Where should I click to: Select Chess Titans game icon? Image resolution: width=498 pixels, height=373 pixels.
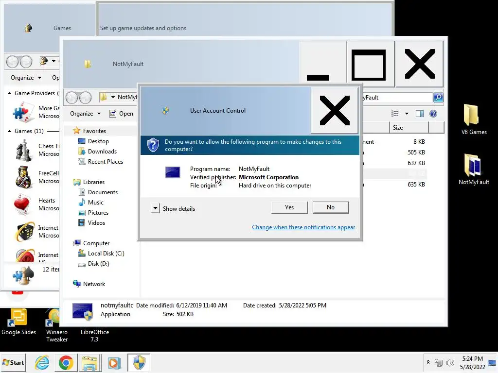(23, 151)
